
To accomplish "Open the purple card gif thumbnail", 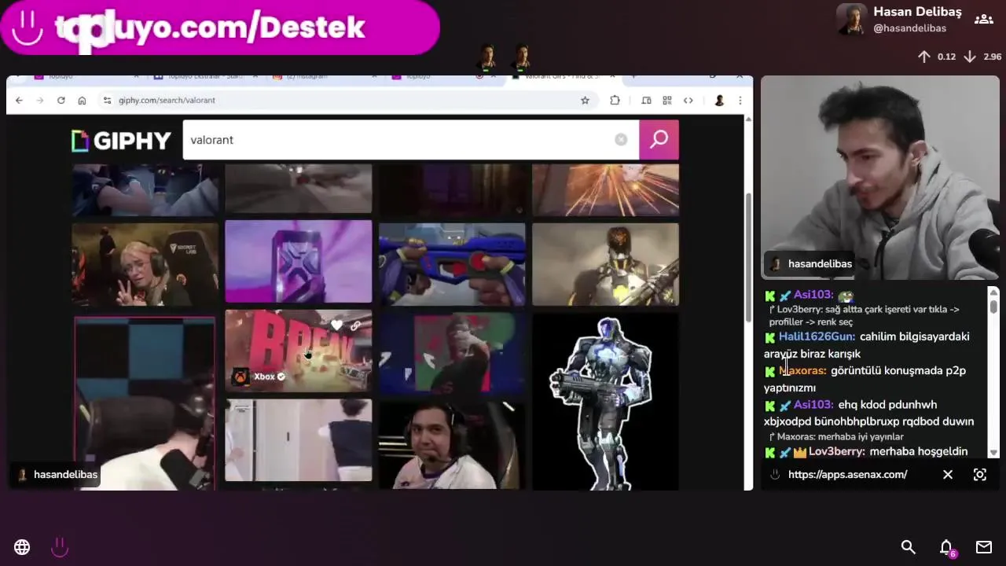I will [299, 261].
